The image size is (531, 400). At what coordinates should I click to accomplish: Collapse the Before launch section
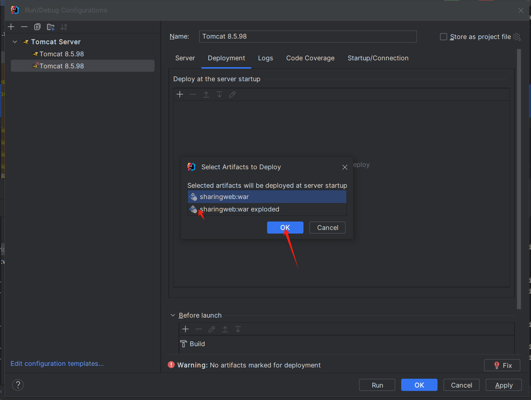[x=173, y=315]
